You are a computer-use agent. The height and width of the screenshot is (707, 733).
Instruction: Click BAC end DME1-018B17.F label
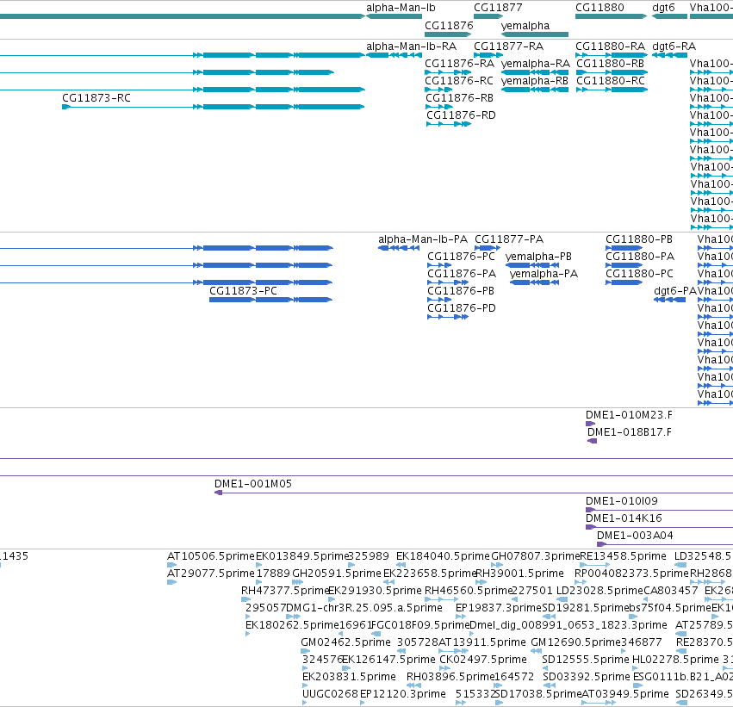point(630,432)
